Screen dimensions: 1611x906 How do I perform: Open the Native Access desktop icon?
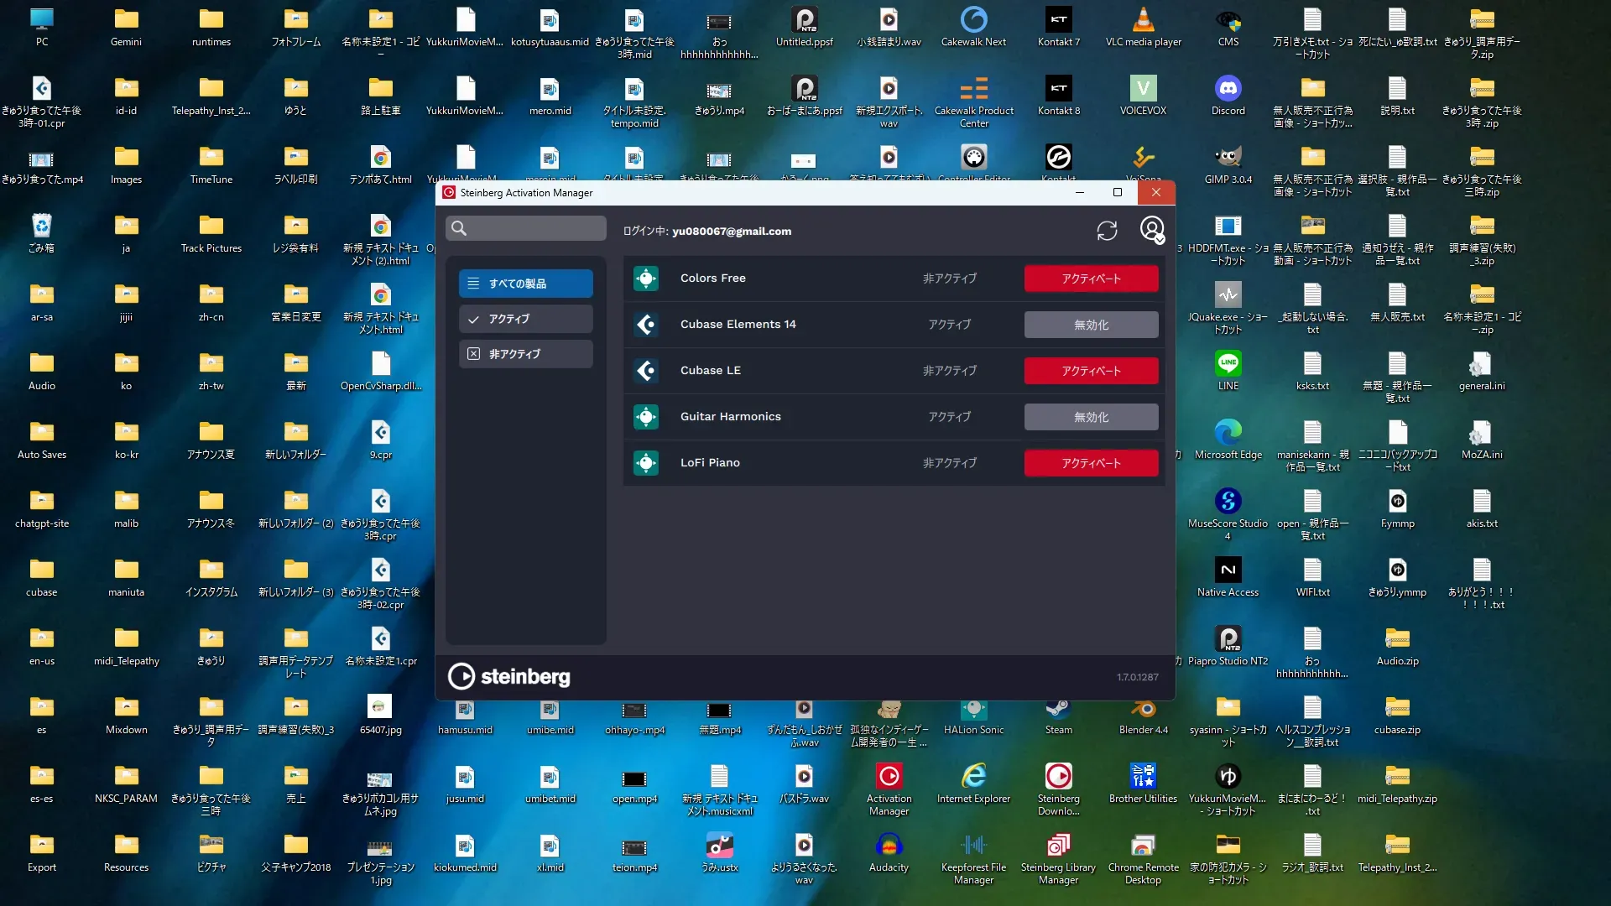click(x=1228, y=570)
